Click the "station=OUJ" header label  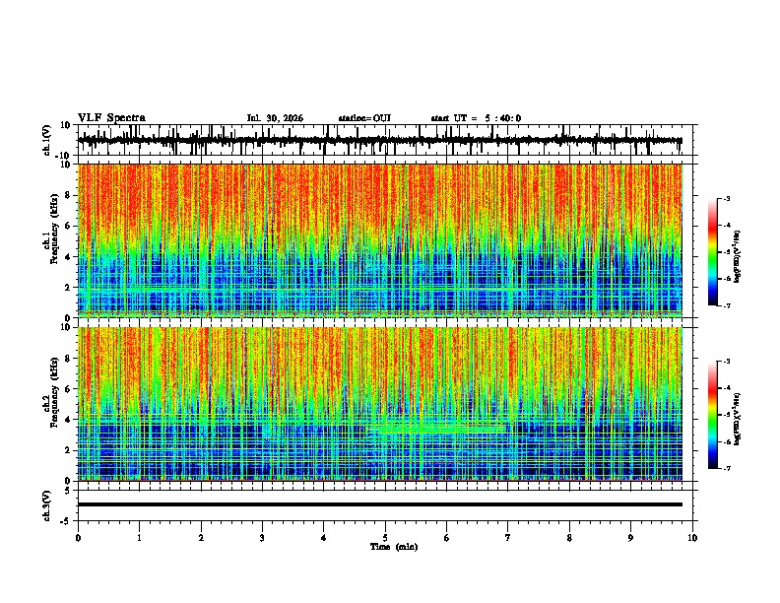[x=364, y=118]
